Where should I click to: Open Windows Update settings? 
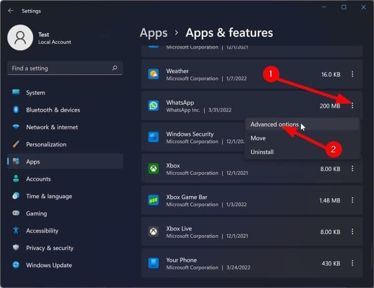49,265
